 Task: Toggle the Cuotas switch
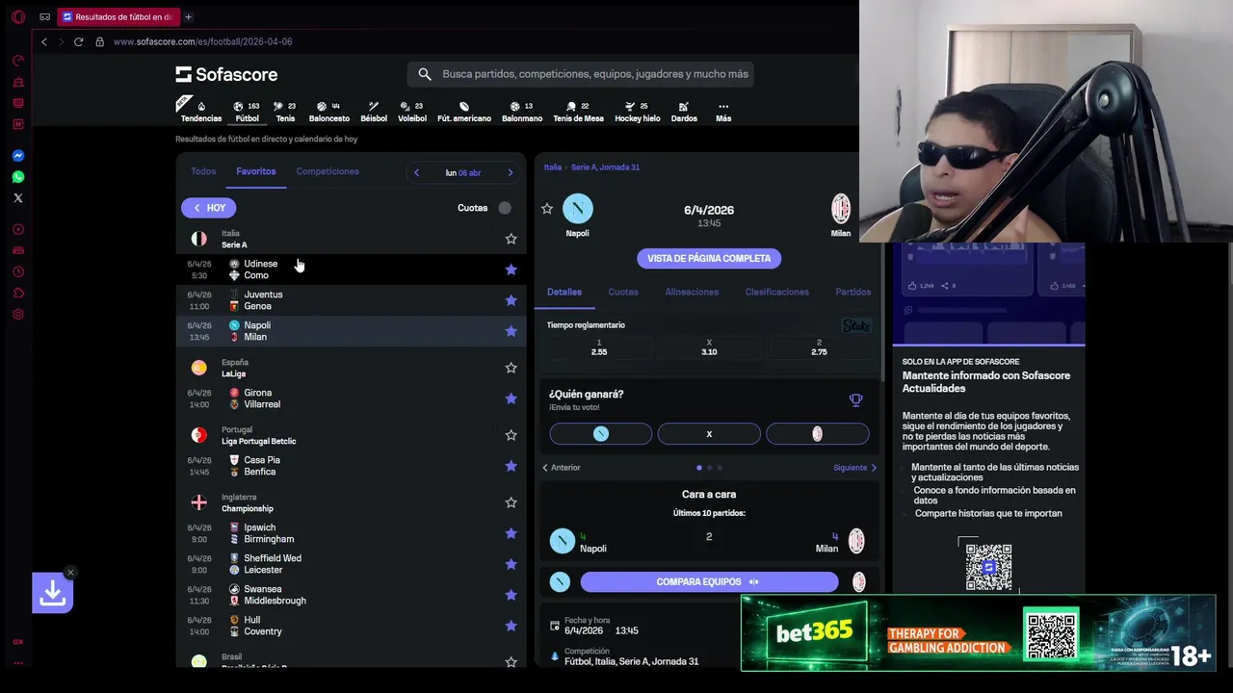[x=505, y=208]
